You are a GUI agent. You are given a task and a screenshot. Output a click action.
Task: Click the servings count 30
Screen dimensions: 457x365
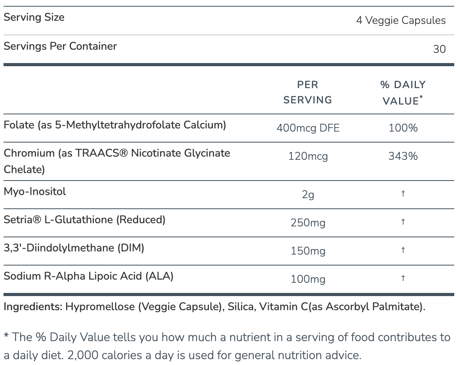pyautogui.click(x=439, y=49)
